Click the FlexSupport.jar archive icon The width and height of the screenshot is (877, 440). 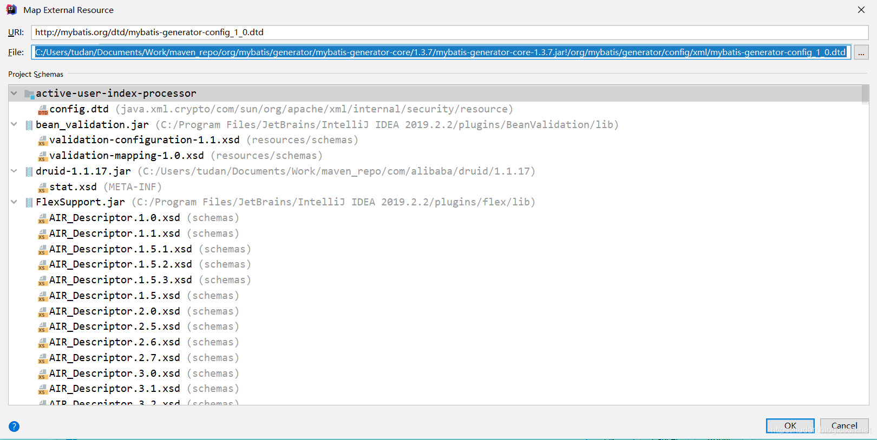point(29,203)
